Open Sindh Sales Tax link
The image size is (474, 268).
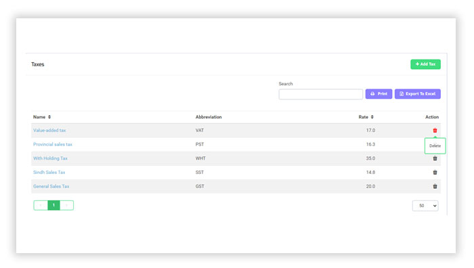49,172
